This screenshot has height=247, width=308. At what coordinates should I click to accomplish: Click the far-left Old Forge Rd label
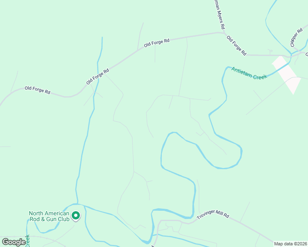[x=37, y=90]
